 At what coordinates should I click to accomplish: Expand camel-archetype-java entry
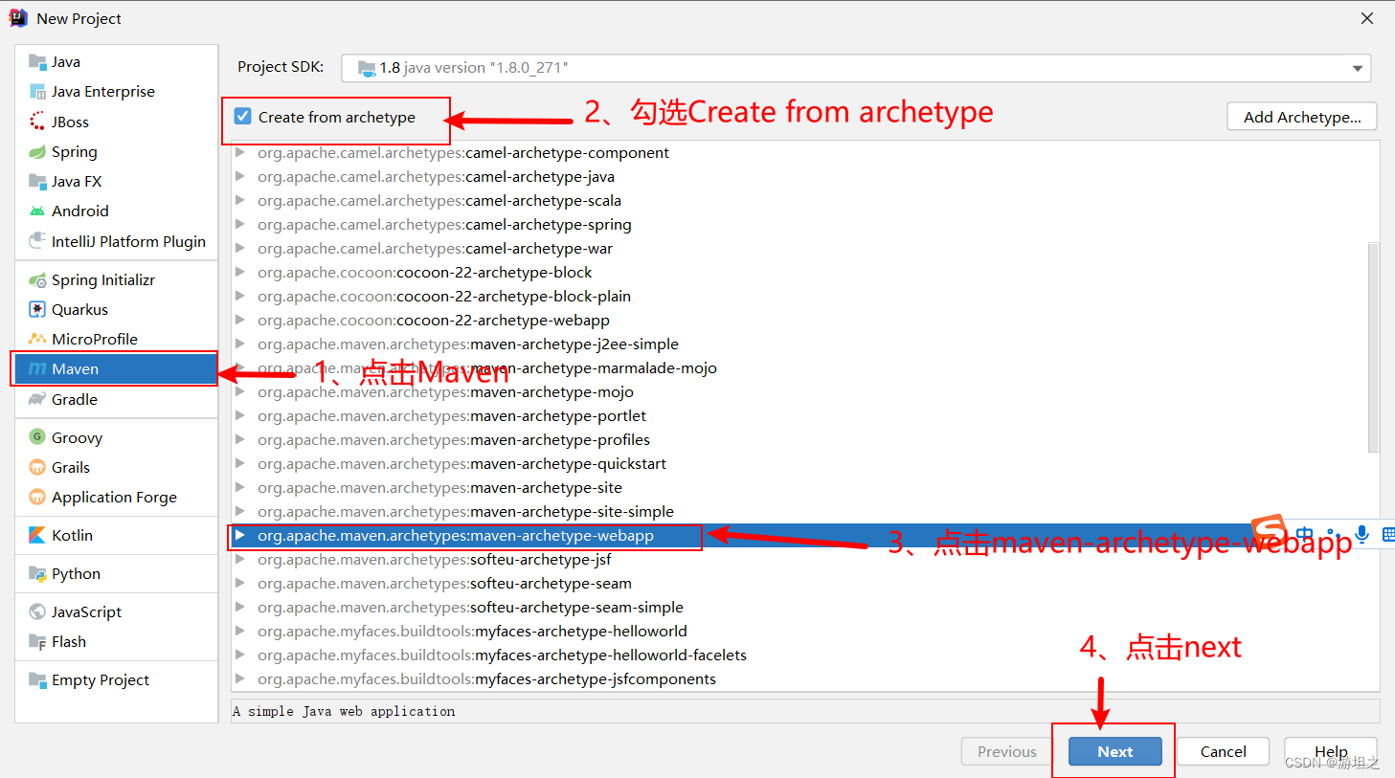240,176
